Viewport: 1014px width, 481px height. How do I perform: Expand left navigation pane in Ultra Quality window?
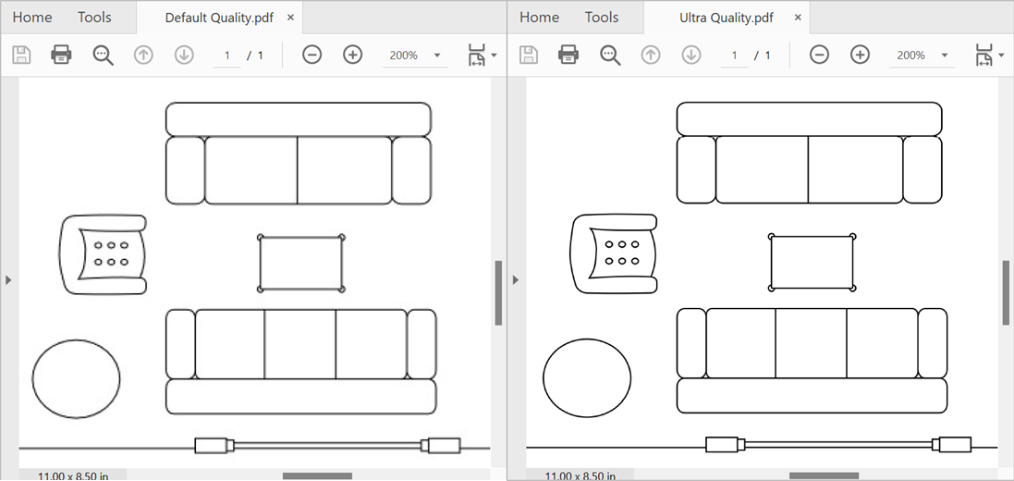(x=516, y=280)
